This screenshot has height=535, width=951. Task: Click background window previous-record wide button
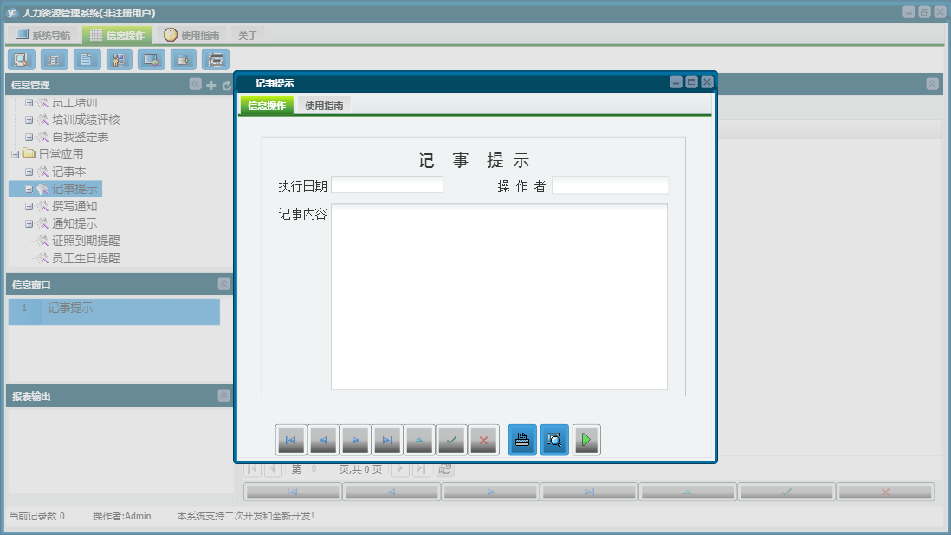click(x=391, y=492)
